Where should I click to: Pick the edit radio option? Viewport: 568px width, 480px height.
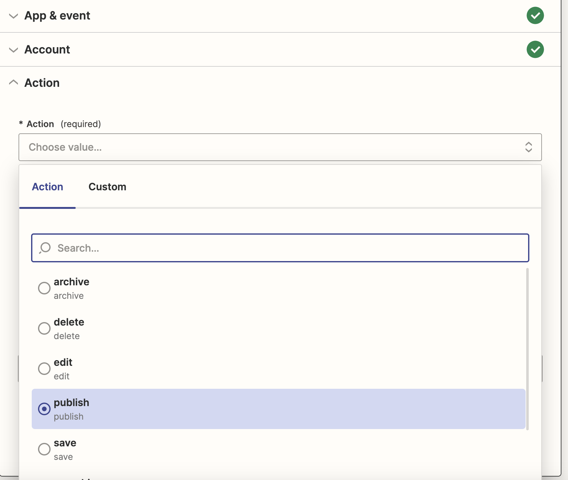[44, 369]
